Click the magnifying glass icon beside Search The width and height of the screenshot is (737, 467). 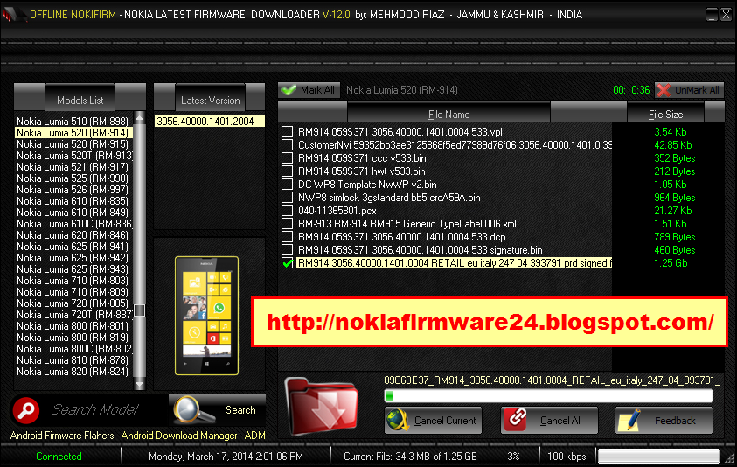coord(192,409)
